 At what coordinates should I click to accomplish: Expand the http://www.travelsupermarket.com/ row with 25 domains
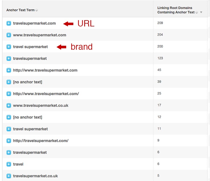point(9,94)
